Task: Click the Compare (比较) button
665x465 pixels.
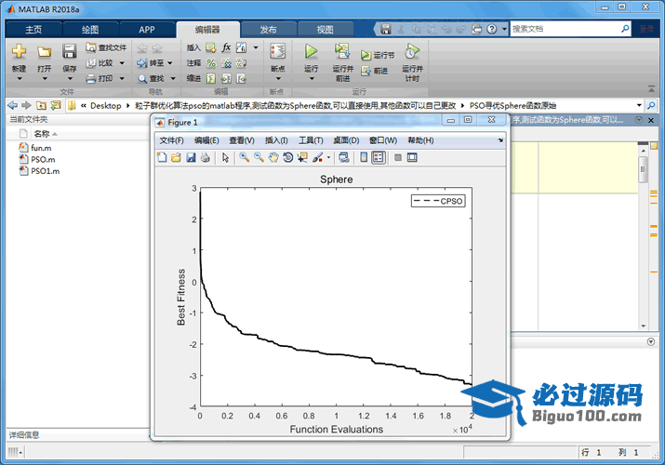Action: coord(100,63)
